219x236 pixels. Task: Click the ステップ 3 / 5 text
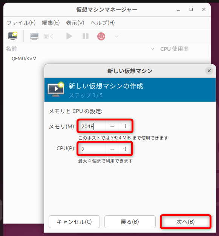86,95
